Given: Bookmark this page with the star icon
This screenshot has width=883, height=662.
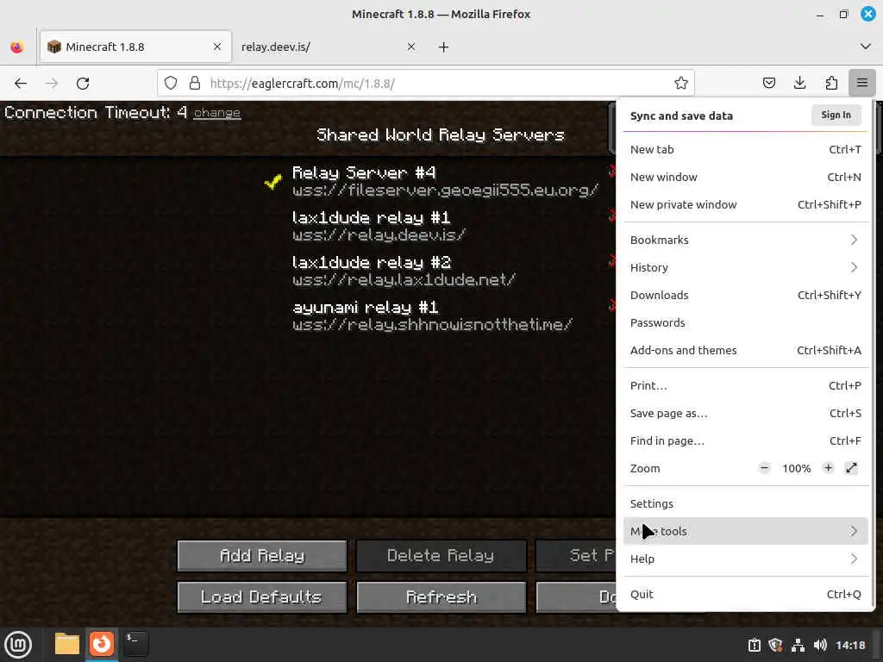Looking at the screenshot, I should click(681, 84).
